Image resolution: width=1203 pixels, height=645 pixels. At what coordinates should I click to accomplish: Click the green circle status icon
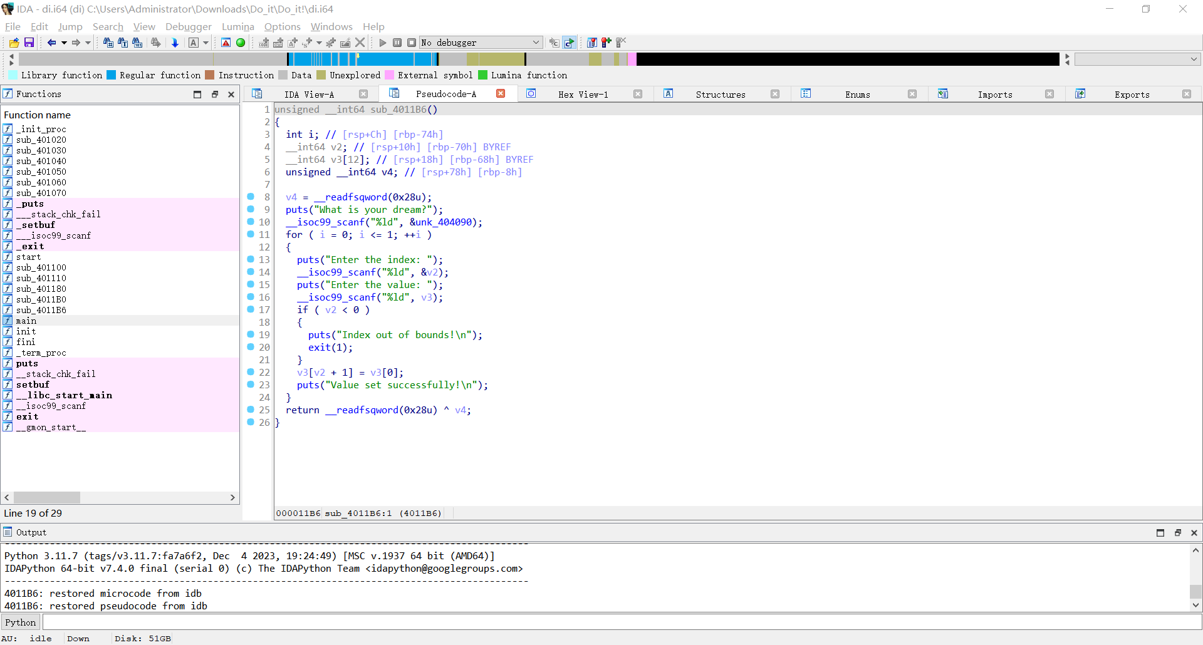241,43
